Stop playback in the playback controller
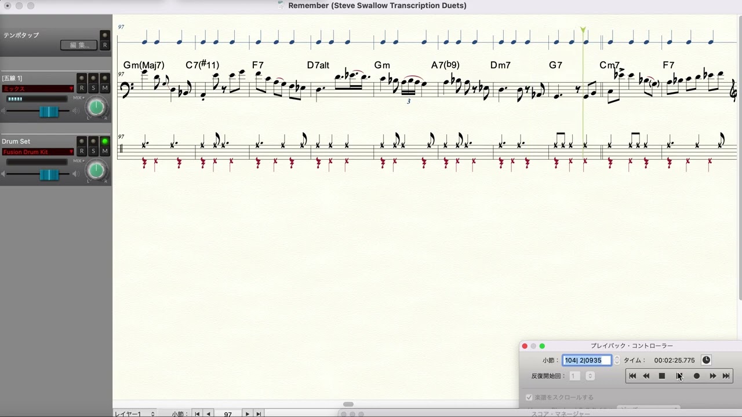The image size is (742, 417). 662,376
